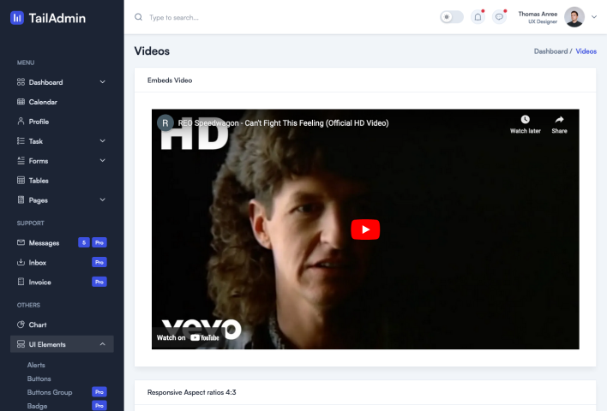The height and width of the screenshot is (411, 607).
Task: Open Calendar from the sidebar
Action: [43, 102]
